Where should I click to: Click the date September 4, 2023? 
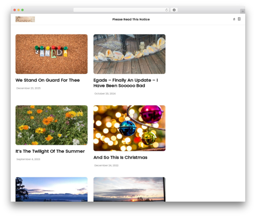click(x=28, y=159)
